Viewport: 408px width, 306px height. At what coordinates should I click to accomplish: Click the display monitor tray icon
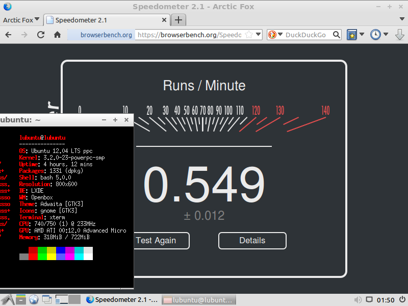pos(369,300)
